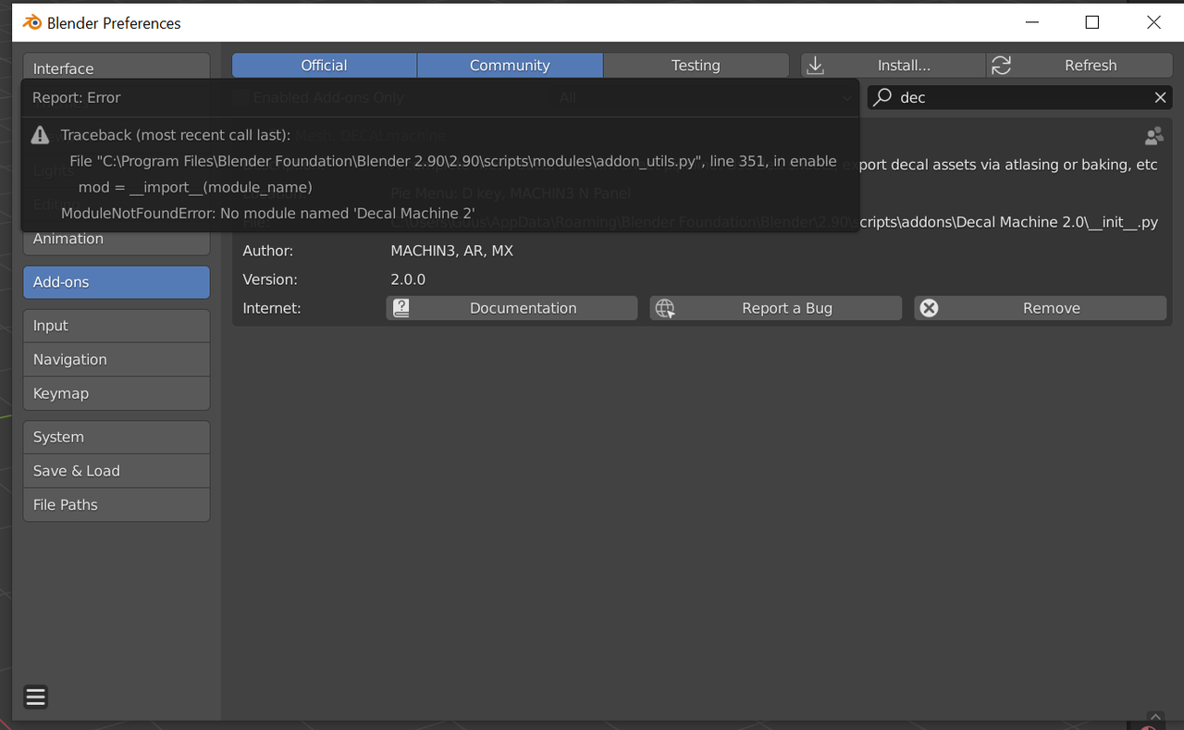The width and height of the screenshot is (1184, 730).
Task: Click the version value "2.0.0"
Action: pyautogui.click(x=408, y=279)
